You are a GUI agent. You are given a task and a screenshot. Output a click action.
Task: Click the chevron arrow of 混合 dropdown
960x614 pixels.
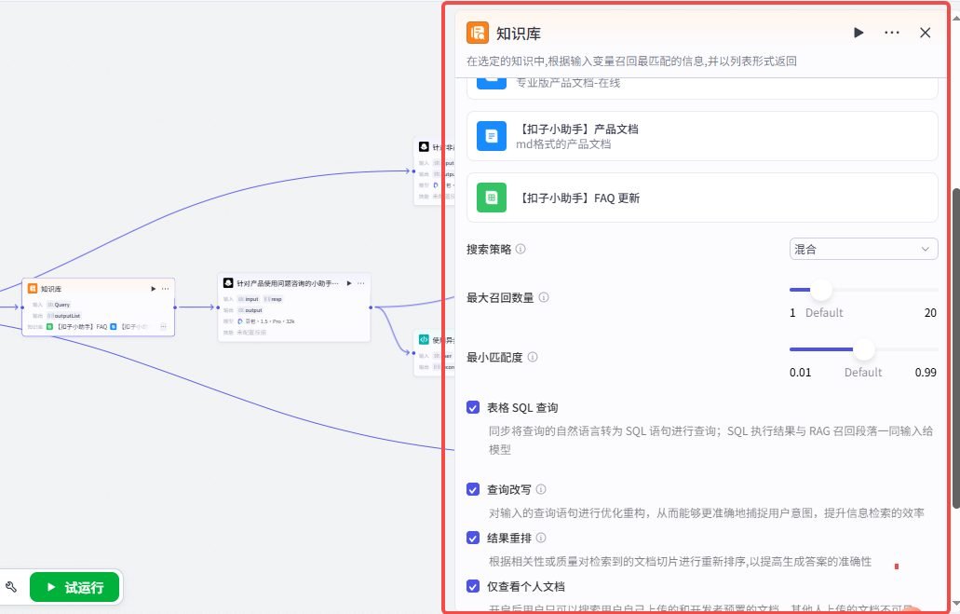click(926, 249)
